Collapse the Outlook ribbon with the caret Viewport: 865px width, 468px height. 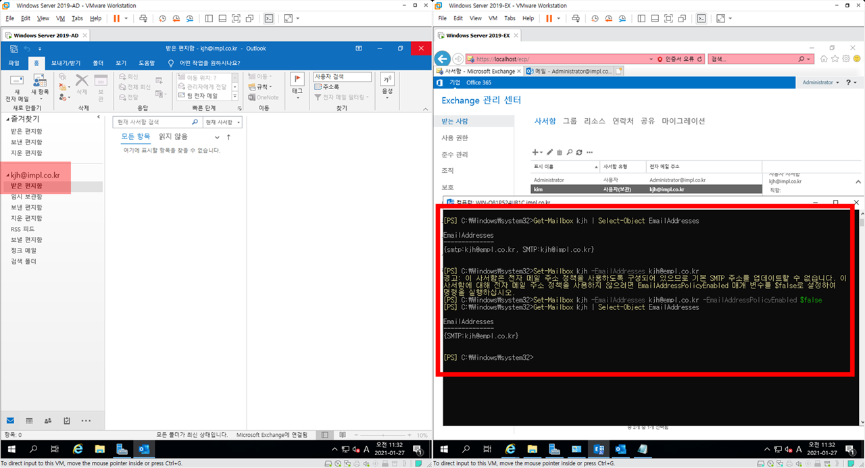[425, 108]
